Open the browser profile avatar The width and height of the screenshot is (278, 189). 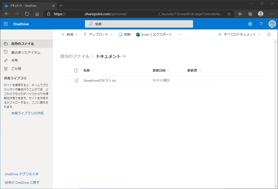coord(261,14)
